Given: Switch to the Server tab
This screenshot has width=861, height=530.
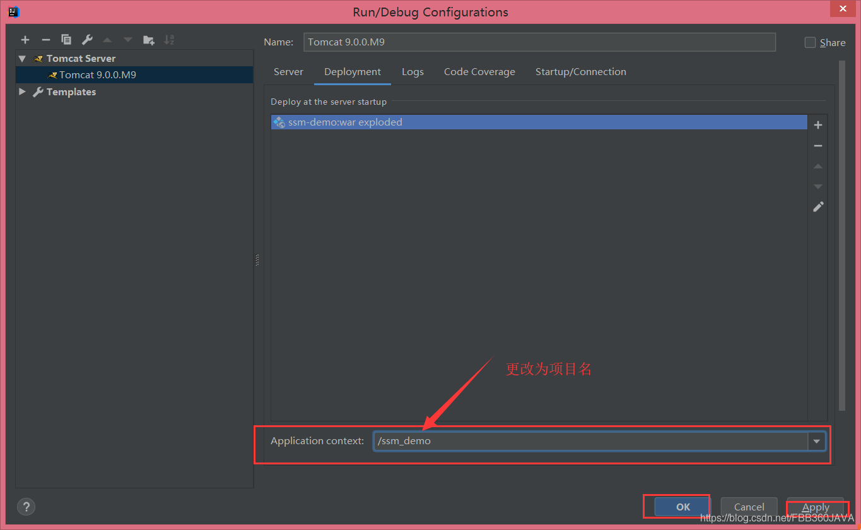Looking at the screenshot, I should point(288,72).
